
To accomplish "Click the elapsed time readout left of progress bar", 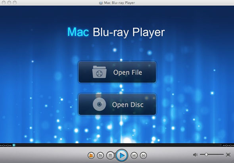I will coord(6,145).
